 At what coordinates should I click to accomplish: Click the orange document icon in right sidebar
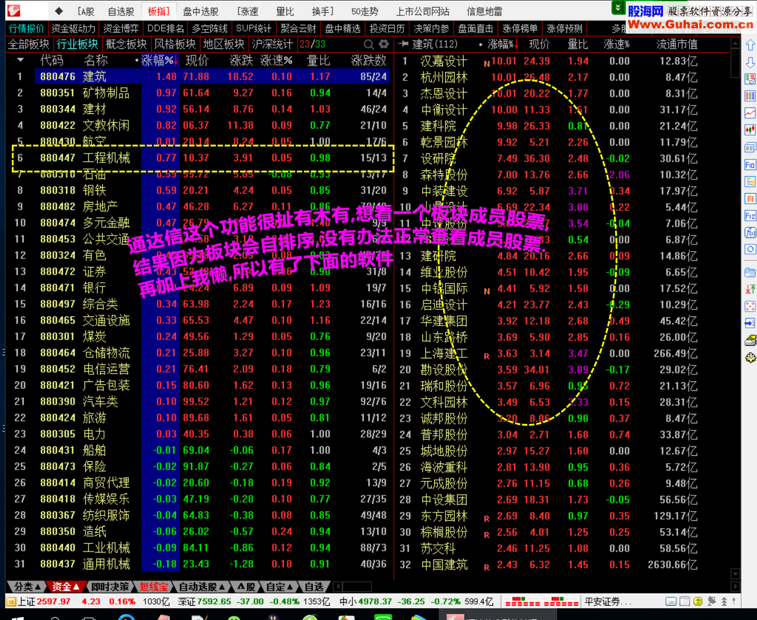[x=750, y=198]
